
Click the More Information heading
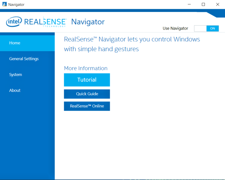point(86,68)
